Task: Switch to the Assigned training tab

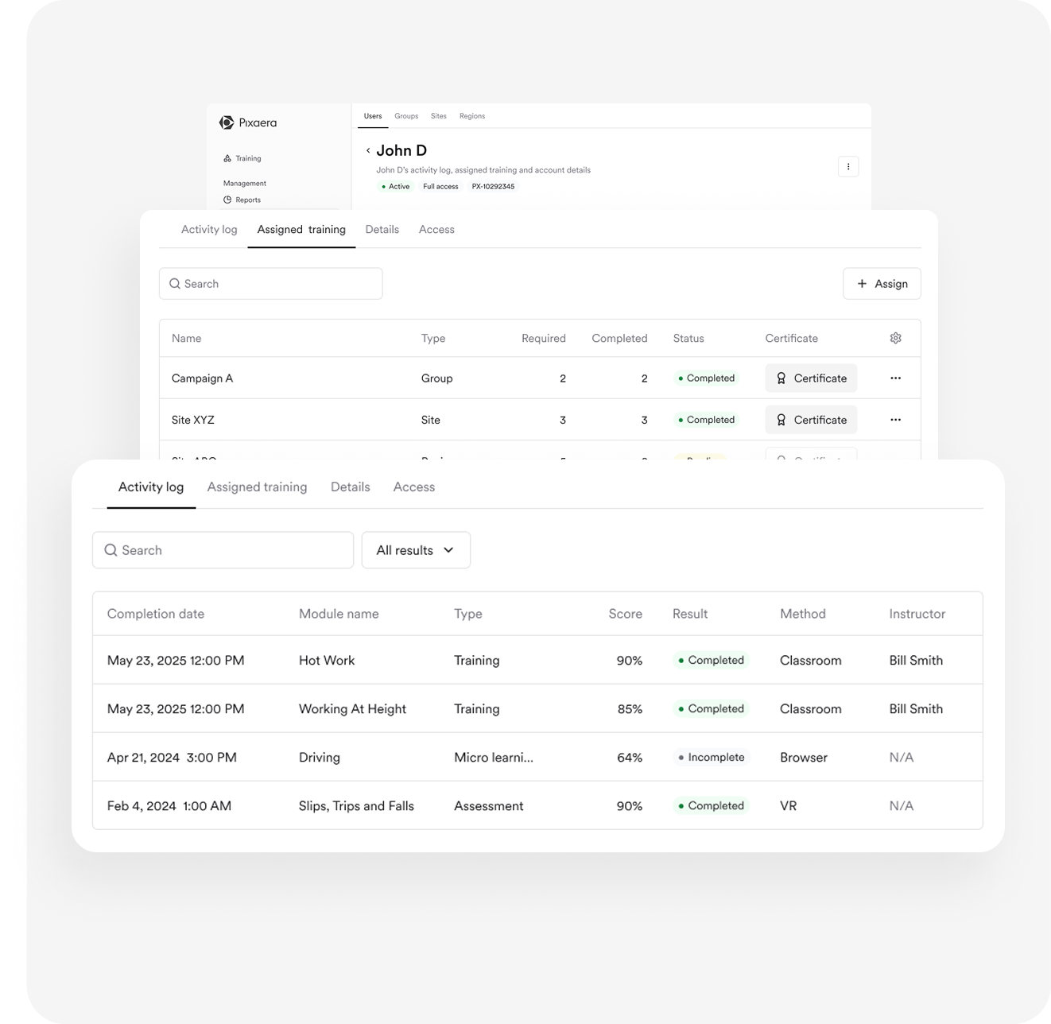Action: coord(301,229)
